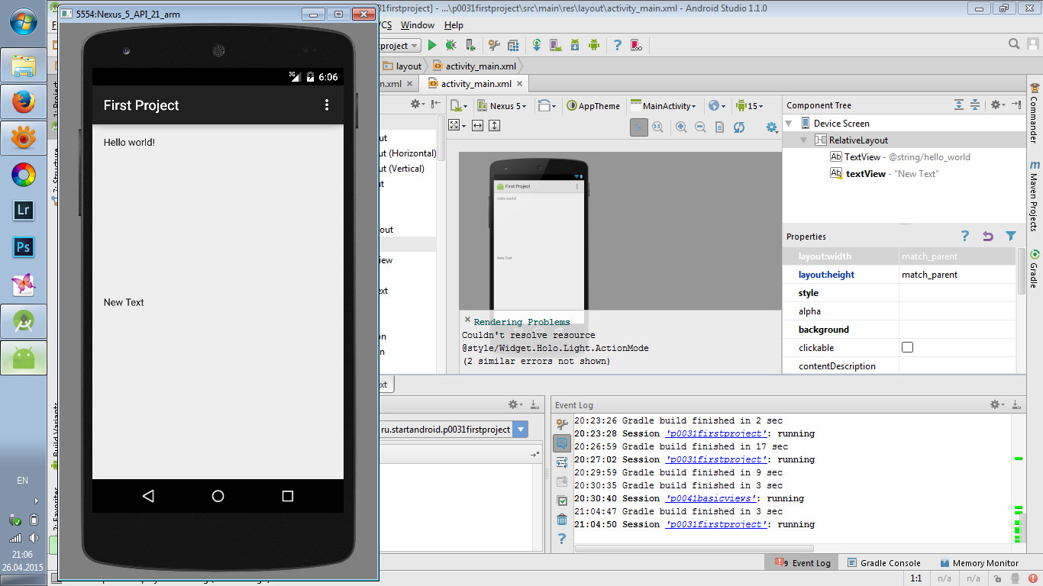Screen dimensions: 1043x586
Task: Click Event Log horizontal scrollbar
Action: point(694,549)
